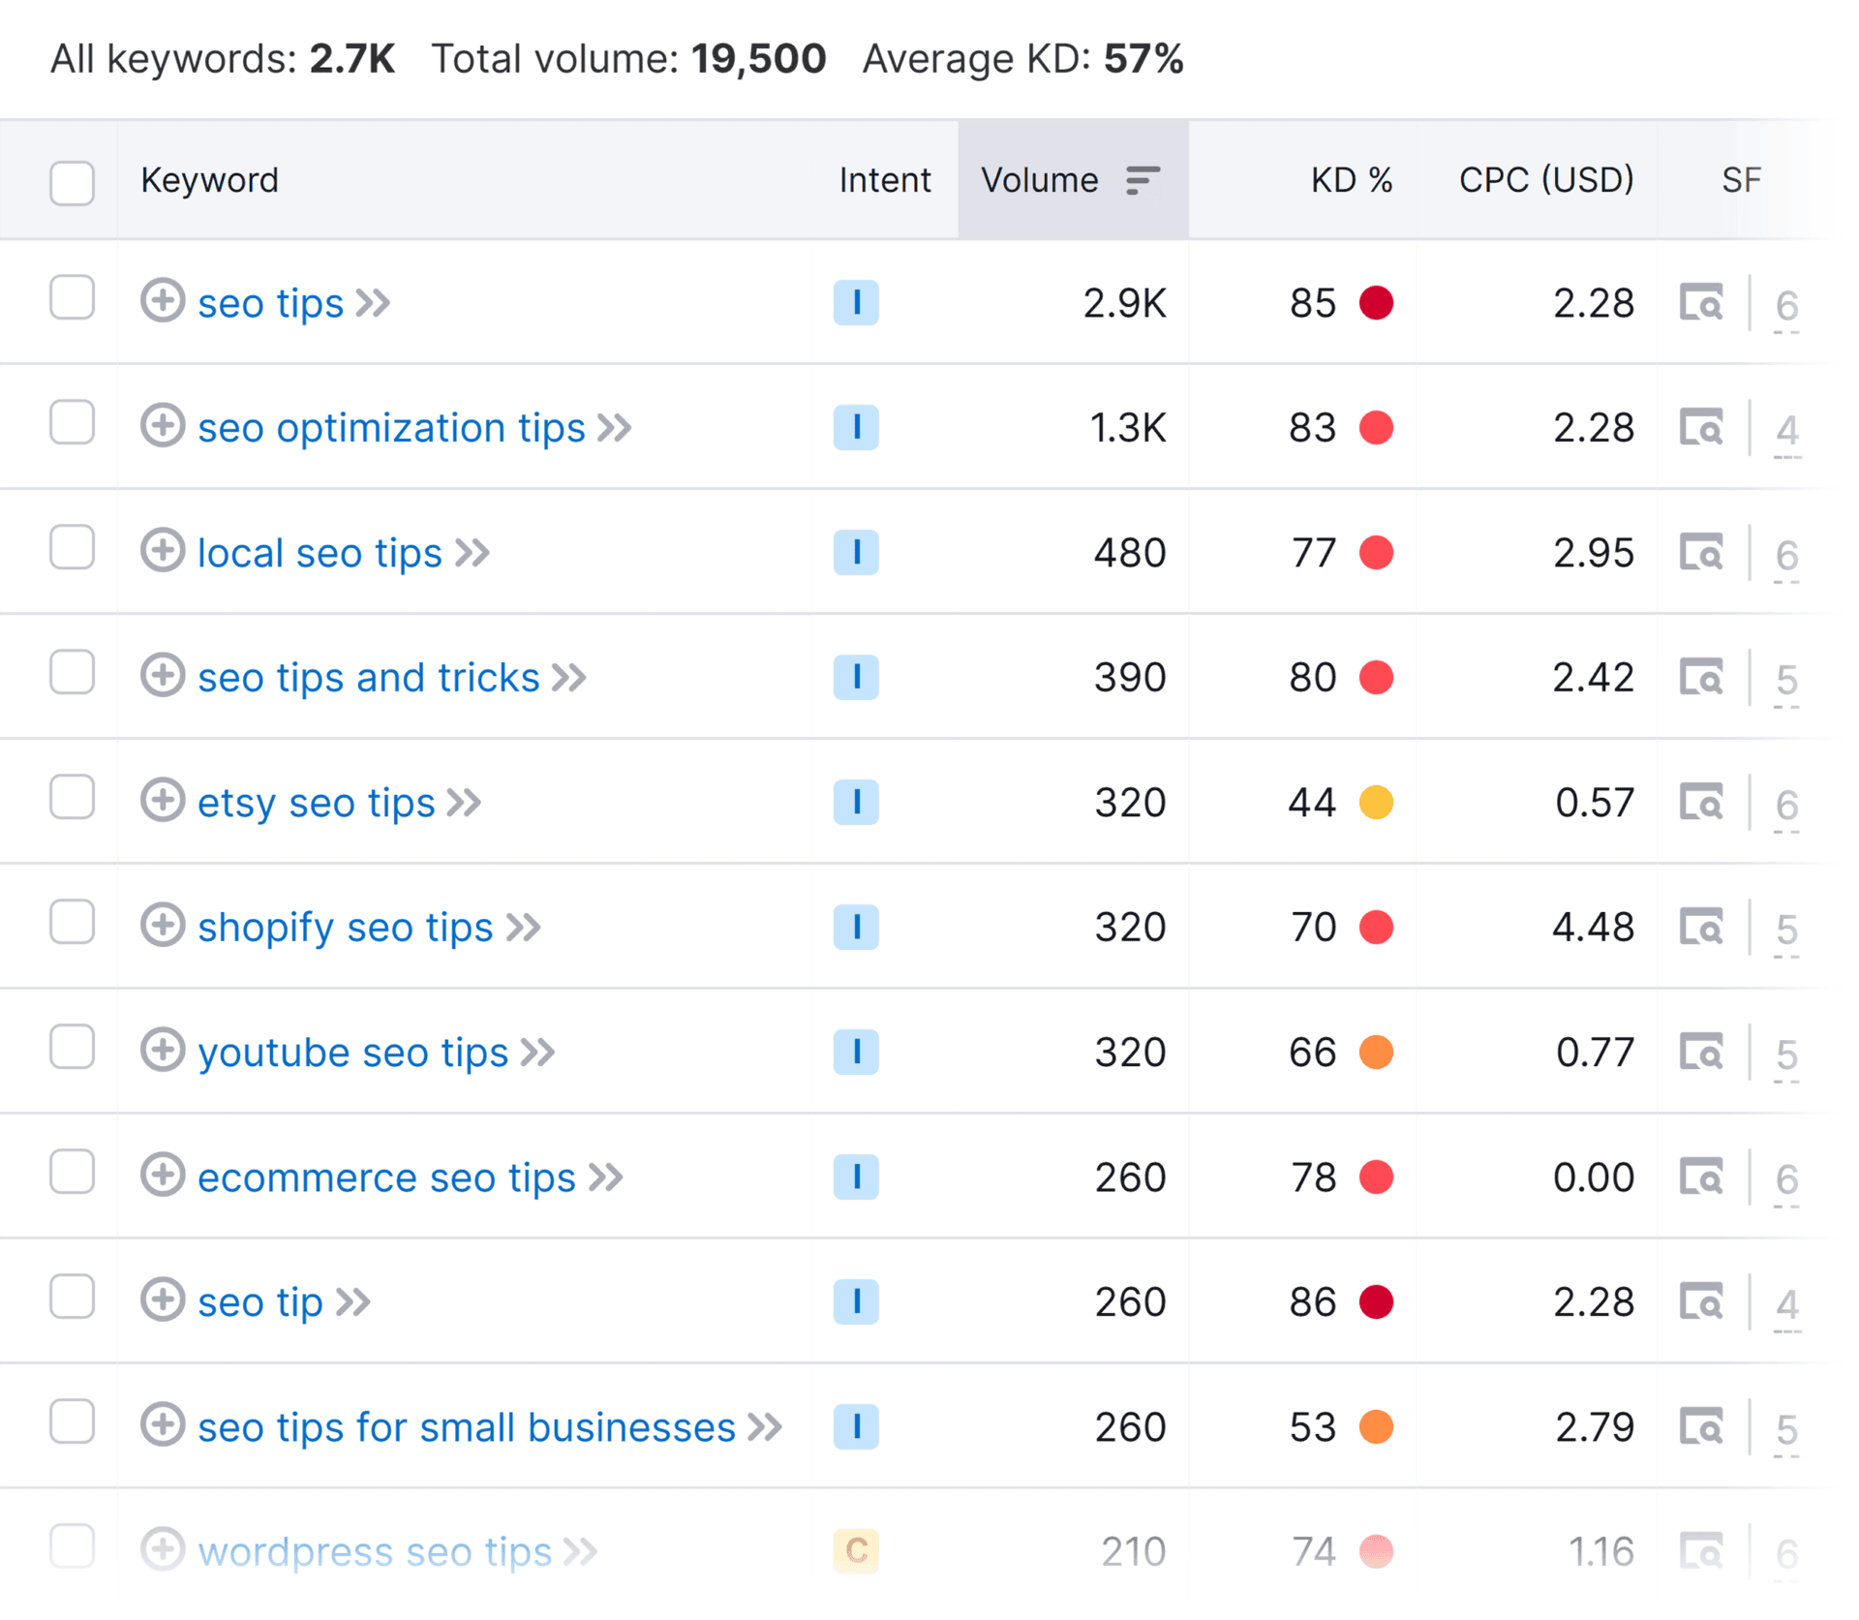
Task: Click the SERP snapshot icon for etsy seo tips
Action: [1702, 802]
